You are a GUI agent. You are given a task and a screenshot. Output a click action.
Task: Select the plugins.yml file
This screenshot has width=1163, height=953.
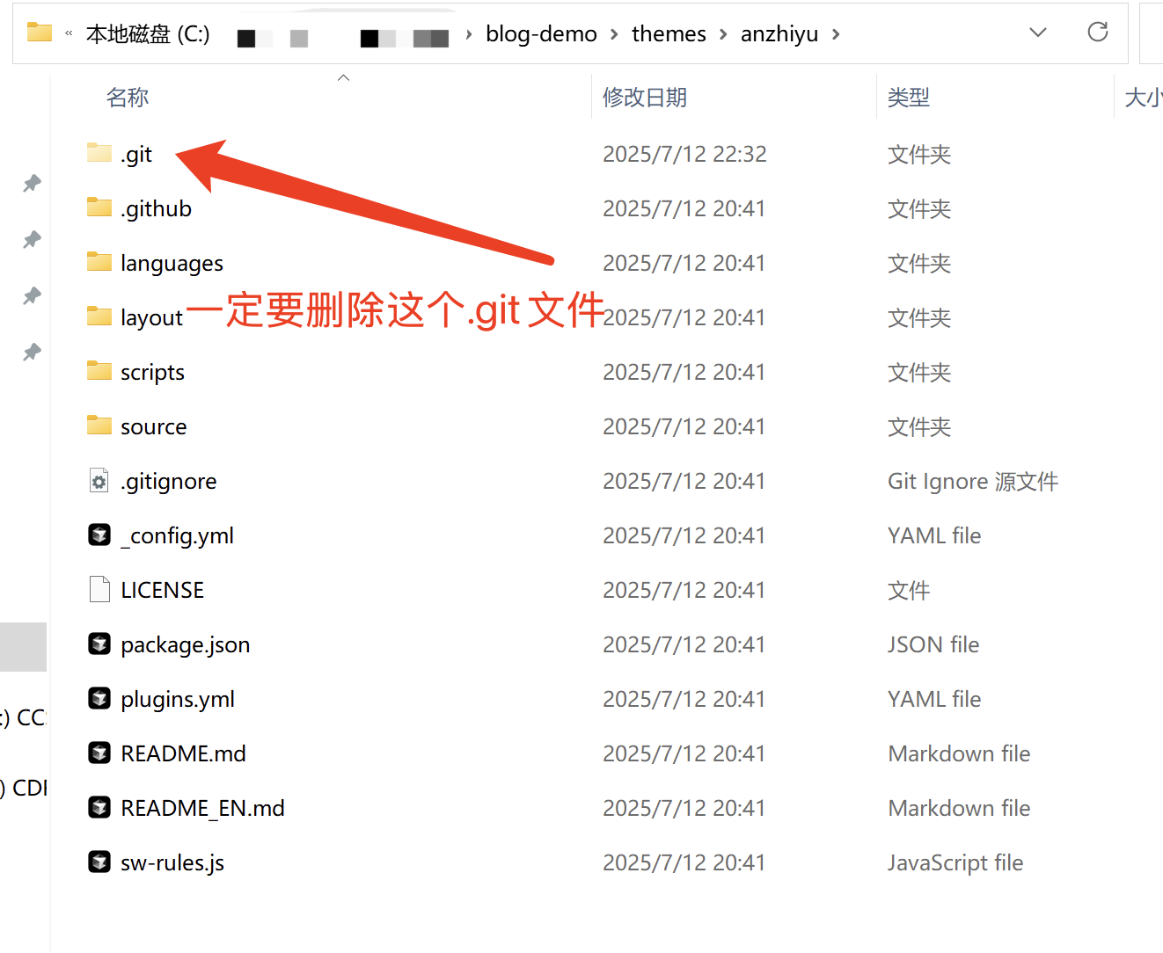point(178,699)
